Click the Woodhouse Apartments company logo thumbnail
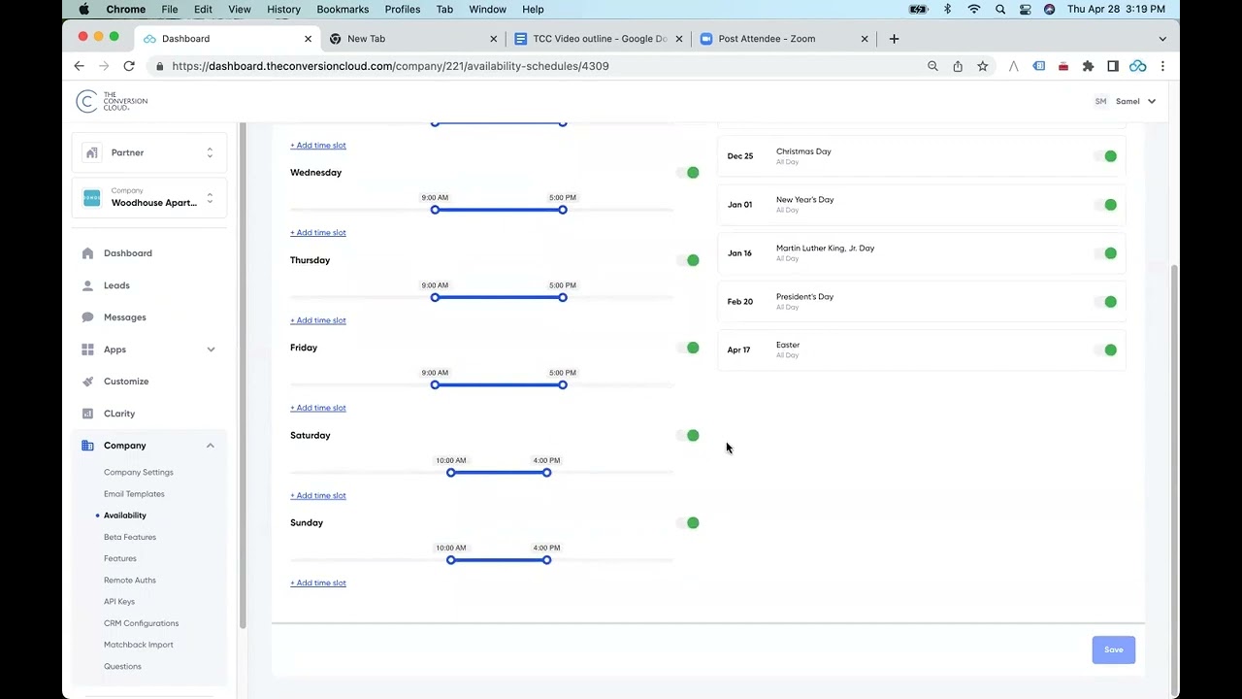Image resolution: width=1242 pixels, height=699 pixels. [91, 197]
